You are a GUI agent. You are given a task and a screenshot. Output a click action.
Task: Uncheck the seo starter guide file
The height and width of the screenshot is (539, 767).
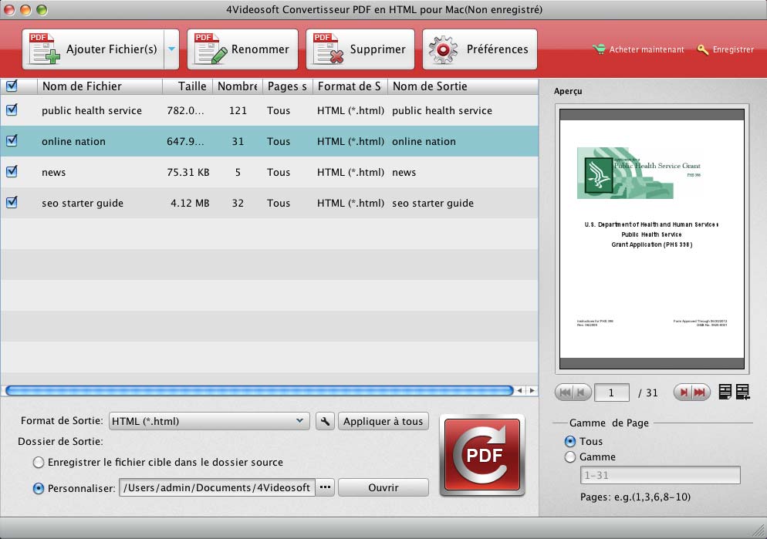click(12, 203)
